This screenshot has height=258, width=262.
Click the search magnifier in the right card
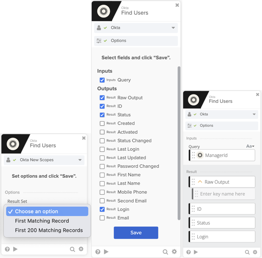coord(247,252)
